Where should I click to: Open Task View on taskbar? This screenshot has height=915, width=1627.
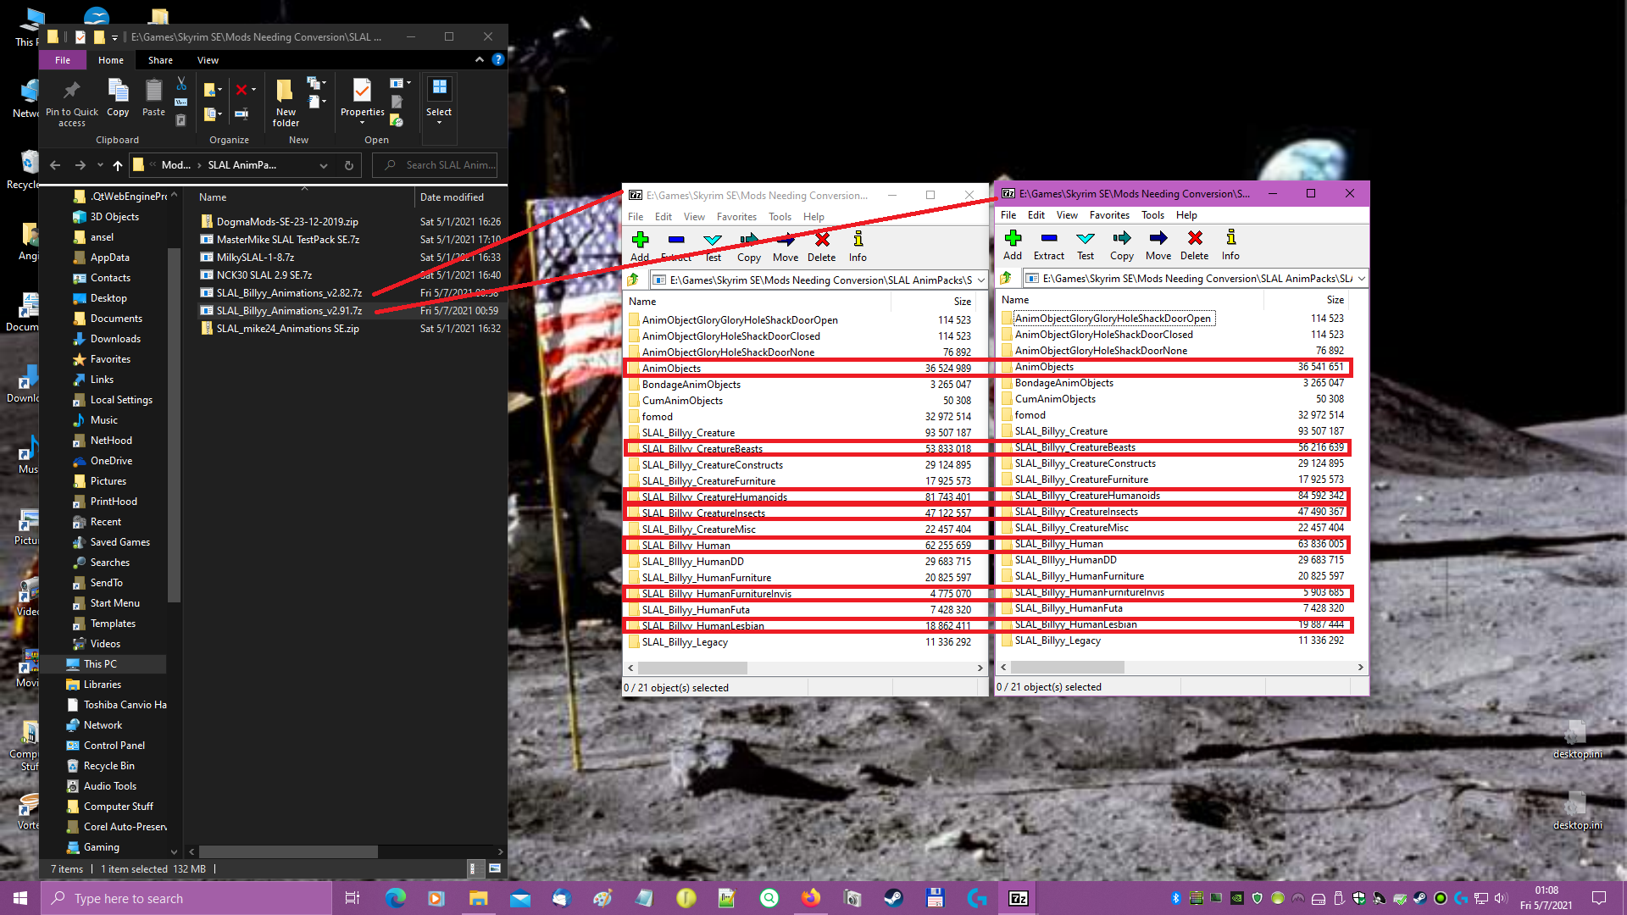[x=353, y=898]
